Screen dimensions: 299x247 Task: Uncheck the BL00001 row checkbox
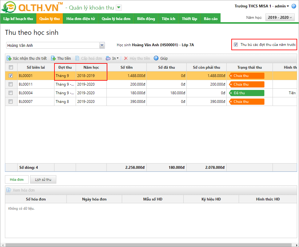[x=11, y=76]
